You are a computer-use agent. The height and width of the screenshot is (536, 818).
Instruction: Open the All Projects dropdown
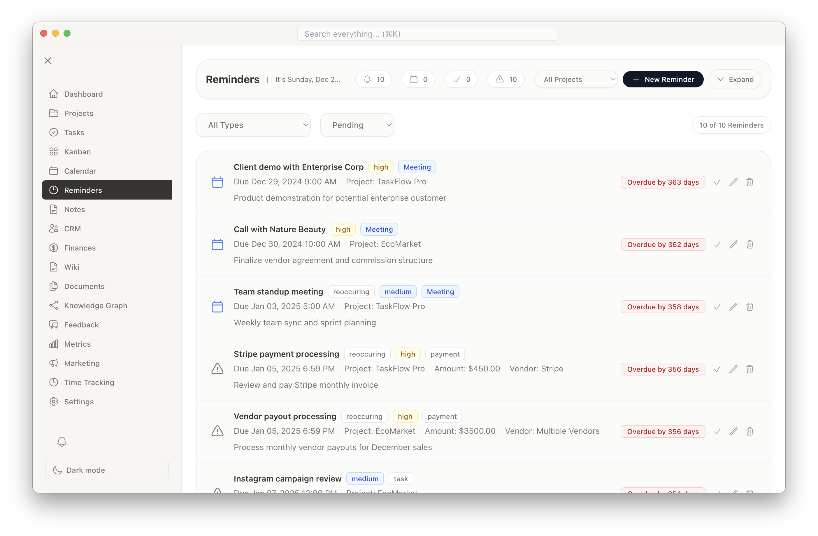(576, 79)
